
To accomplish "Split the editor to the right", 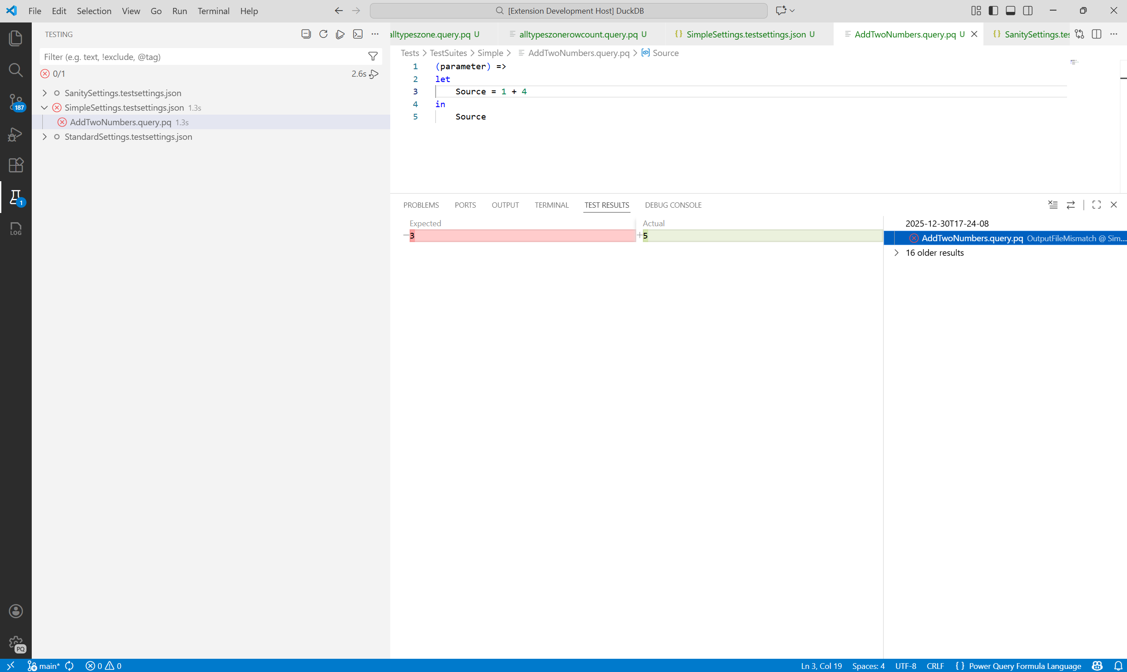I will [1097, 34].
